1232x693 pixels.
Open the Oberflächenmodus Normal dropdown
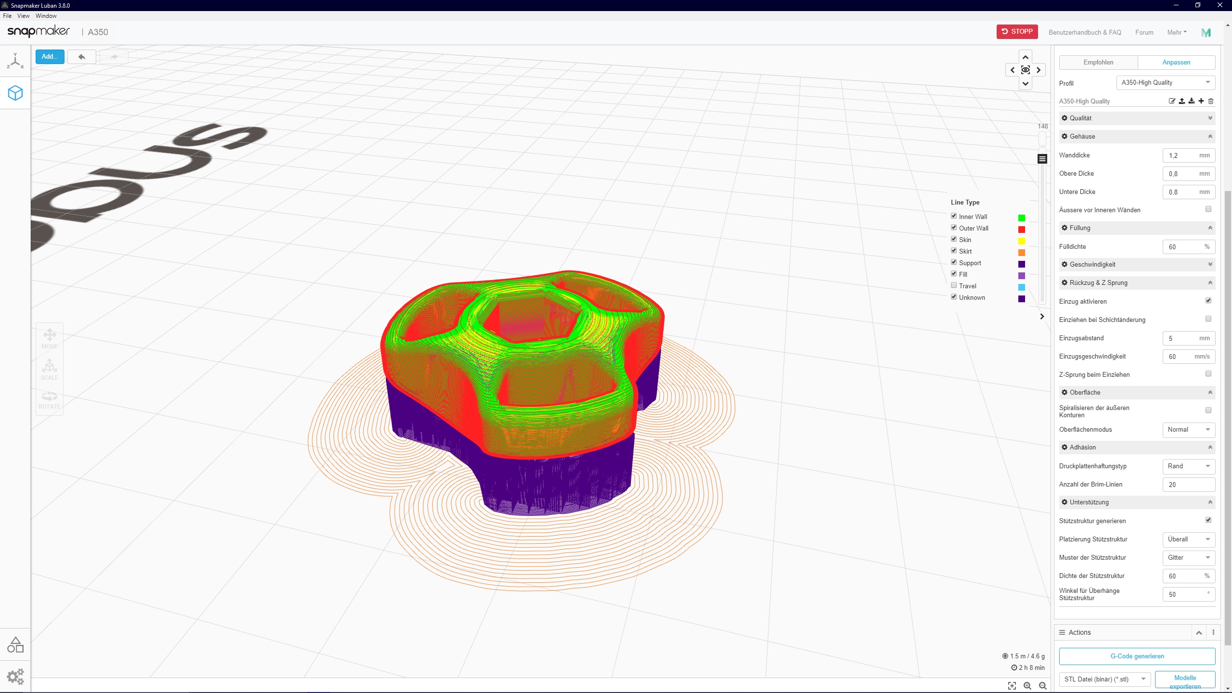pyautogui.click(x=1189, y=430)
